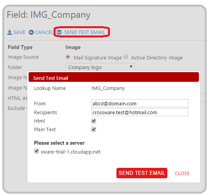The height and width of the screenshot is (196, 209).
Task: Select the Active Directory Image radio button
Action: (126, 57)
